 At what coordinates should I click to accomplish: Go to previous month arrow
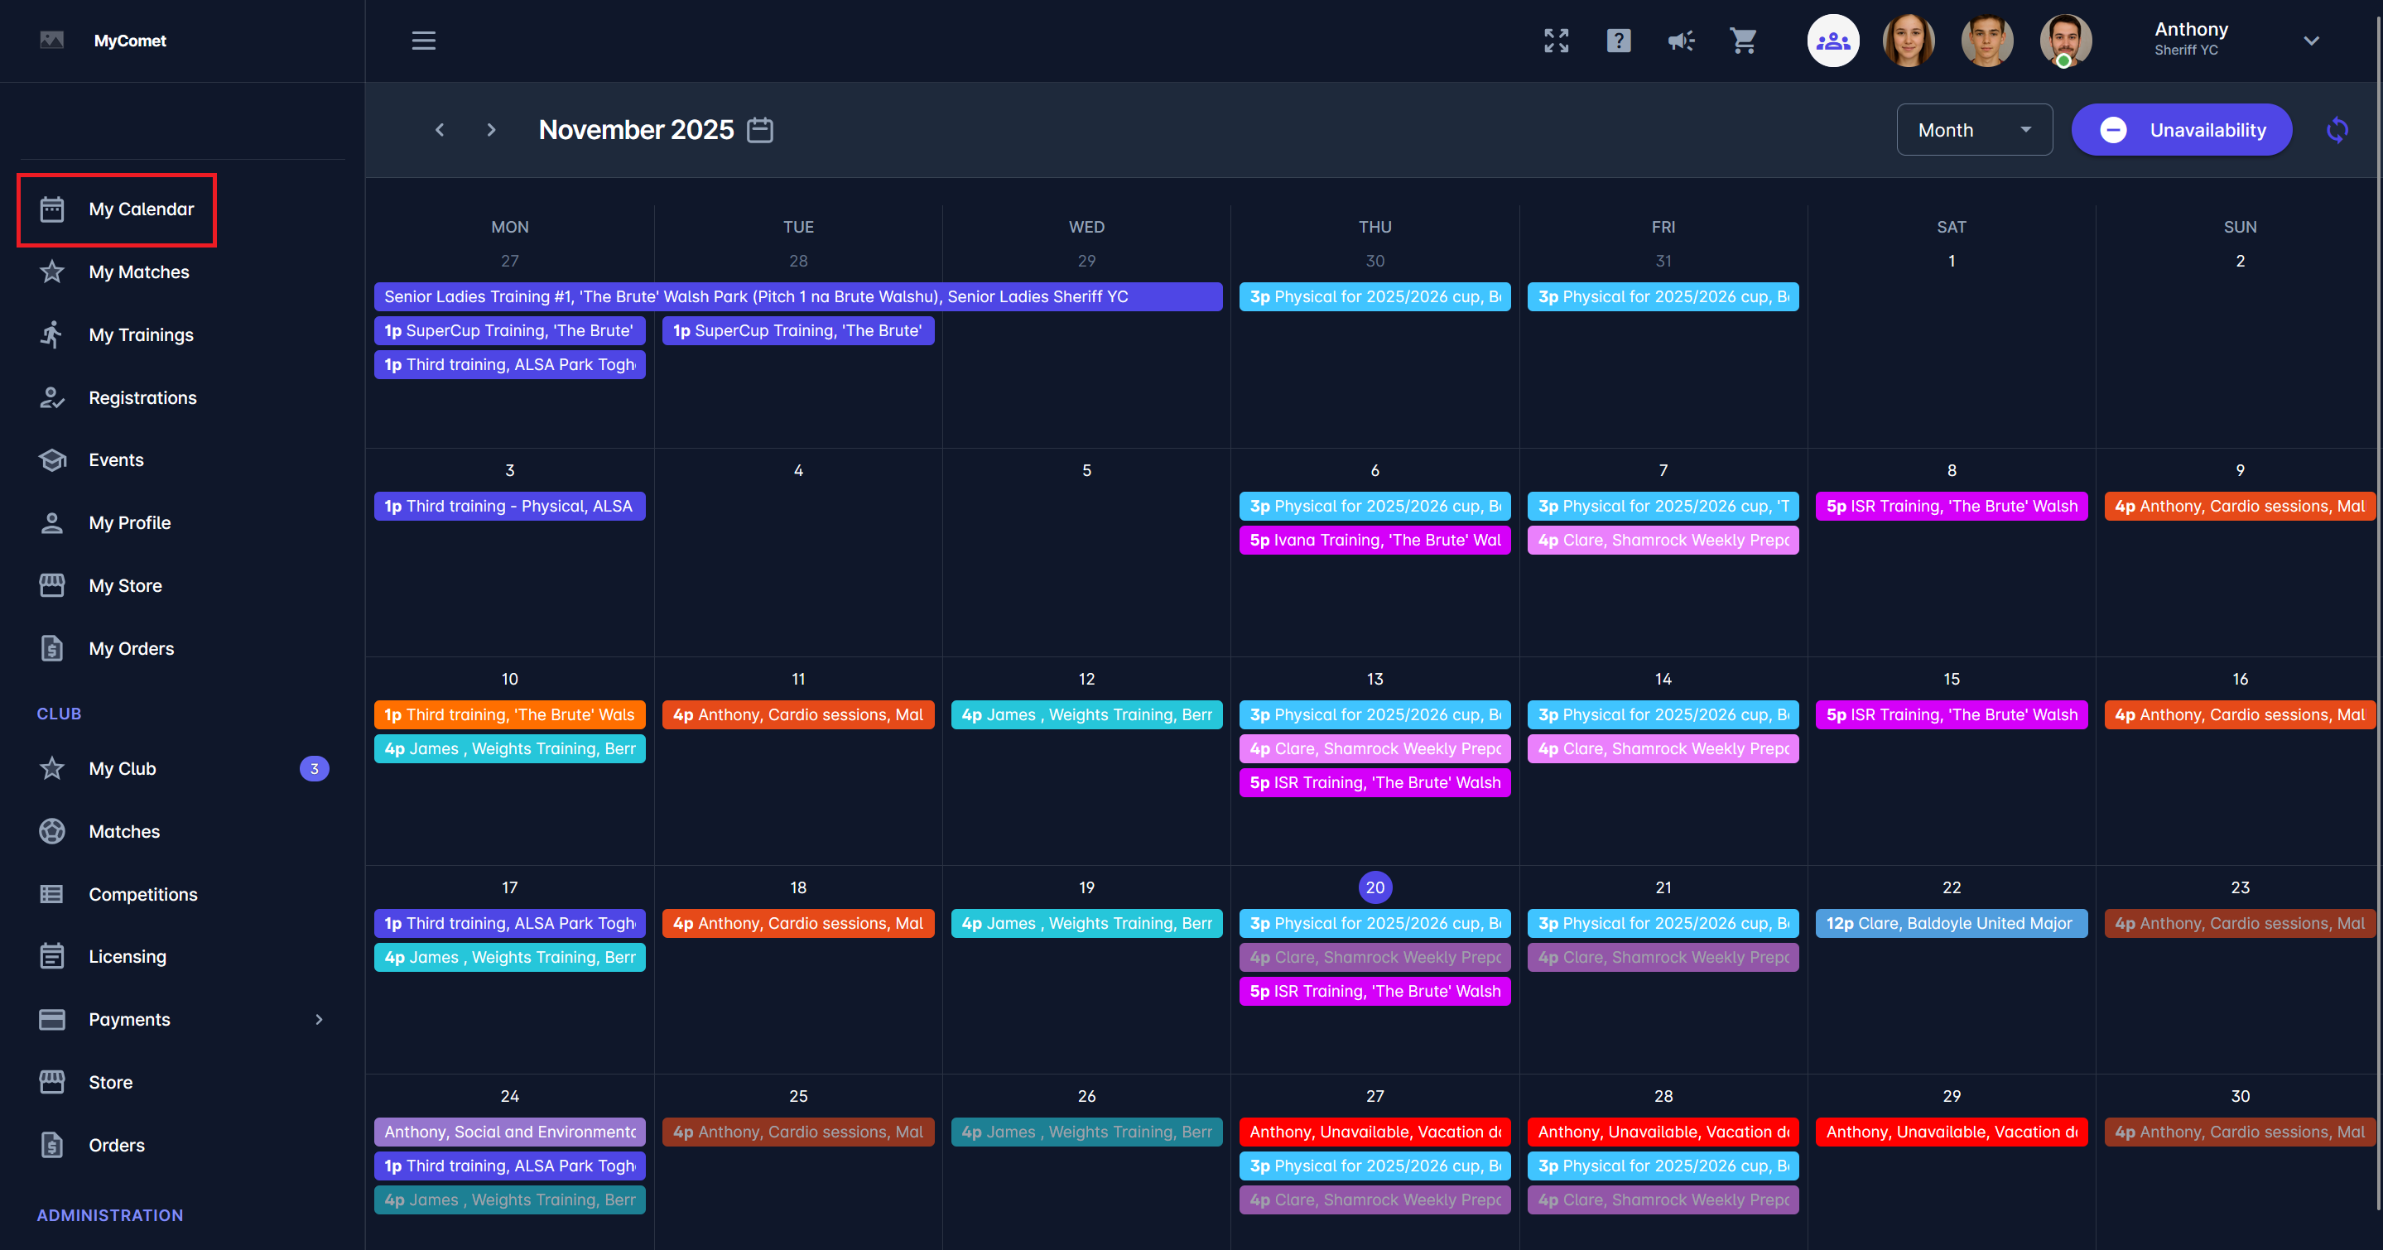440,130
